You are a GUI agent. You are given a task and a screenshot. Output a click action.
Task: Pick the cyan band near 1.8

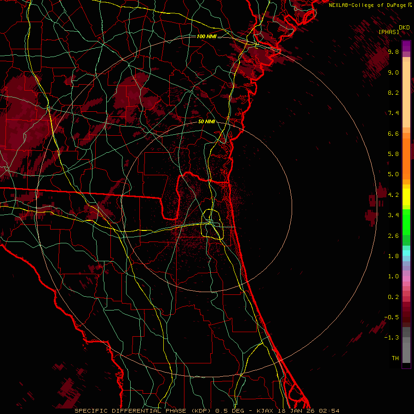pos(406,253)
